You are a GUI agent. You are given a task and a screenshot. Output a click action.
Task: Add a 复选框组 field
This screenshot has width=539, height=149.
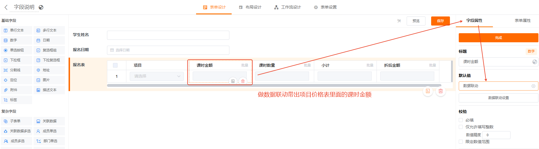pyautogui.click(x=49, y=50)
